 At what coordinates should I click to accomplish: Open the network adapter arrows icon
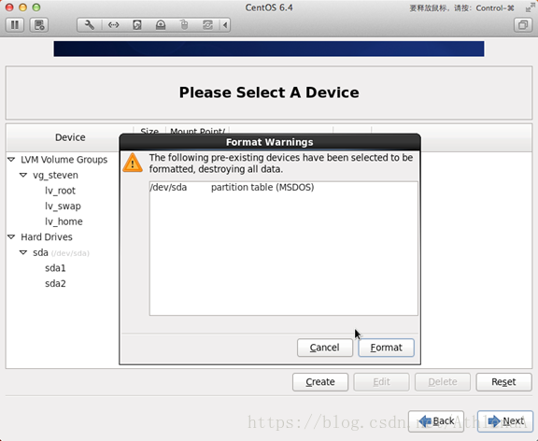[113, 25]
